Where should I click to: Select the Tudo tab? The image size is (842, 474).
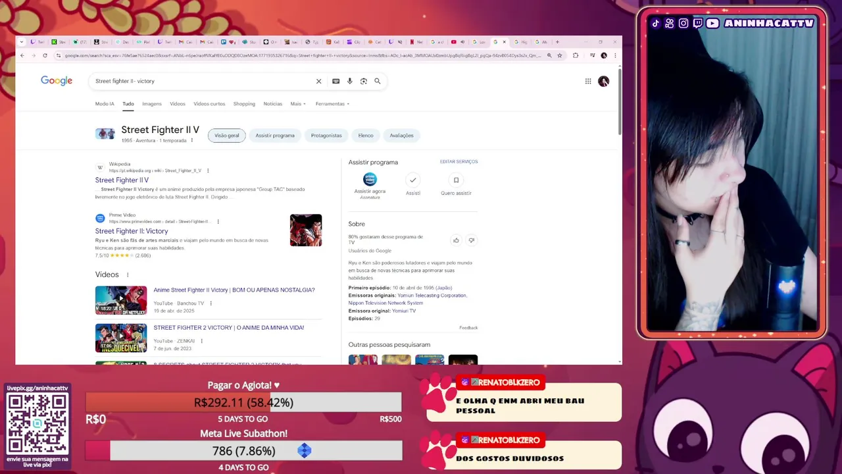[128, 103]
